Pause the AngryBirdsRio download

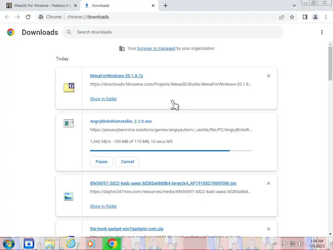click(x=101, y=162)
